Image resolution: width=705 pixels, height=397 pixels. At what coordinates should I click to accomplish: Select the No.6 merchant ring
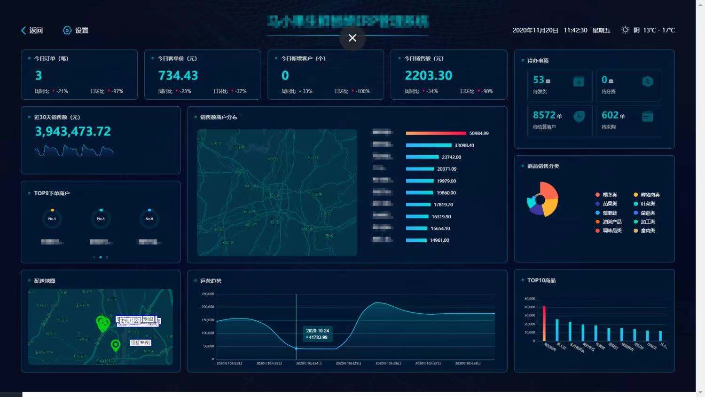click(149, 218)
